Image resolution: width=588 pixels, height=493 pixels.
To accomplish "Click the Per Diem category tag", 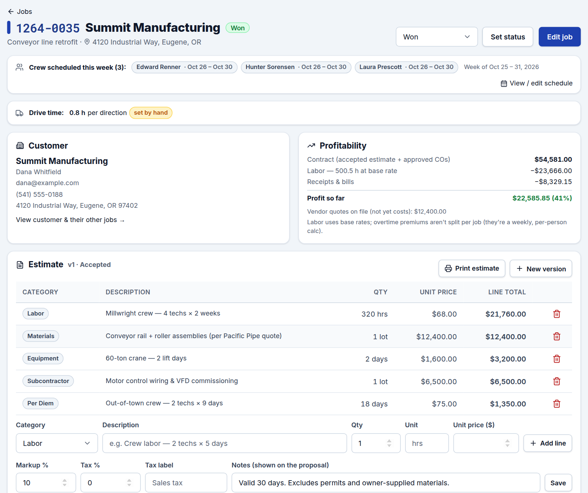I will point(41,403).
